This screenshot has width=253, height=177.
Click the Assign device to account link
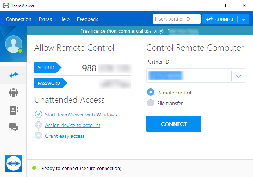[73, 125]
